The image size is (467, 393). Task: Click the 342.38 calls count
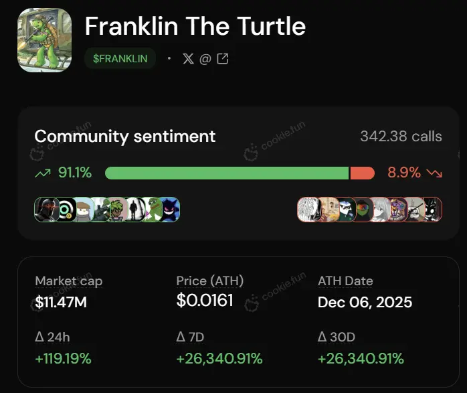[x=401, y=137]
